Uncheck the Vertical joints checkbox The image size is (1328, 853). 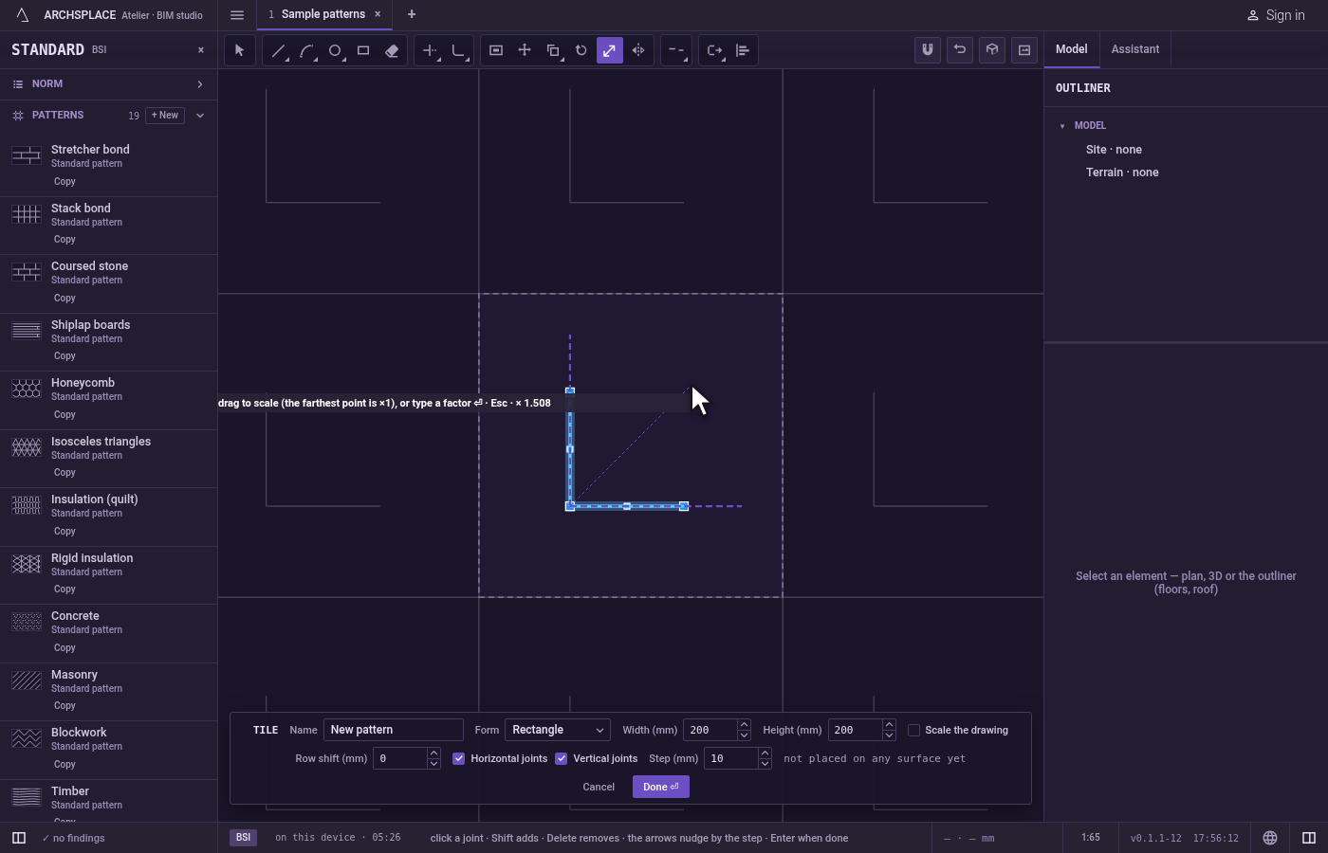[x=562, y=758]
